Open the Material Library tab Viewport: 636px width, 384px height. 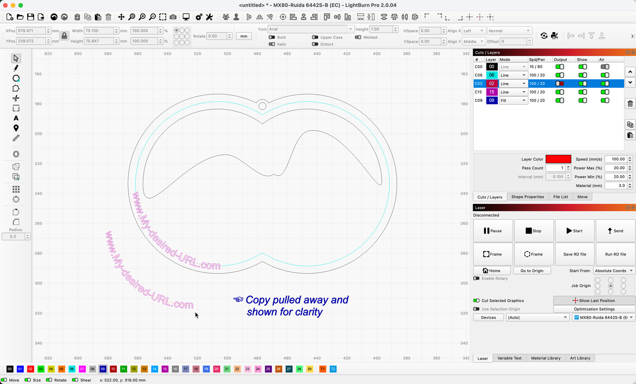[x=546, y=358]
